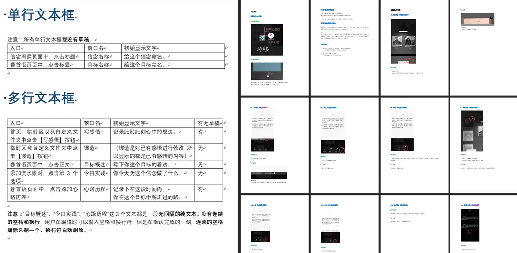Select the 锻造 window name cell
The image size is (517, 253).
coord(90,148)
